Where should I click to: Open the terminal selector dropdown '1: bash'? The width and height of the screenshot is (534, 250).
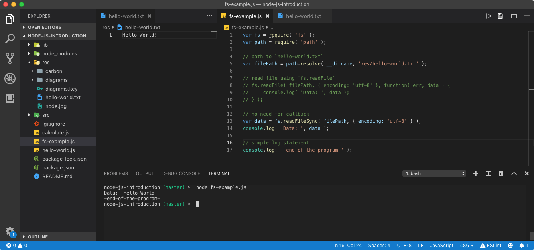pos(434,173)
